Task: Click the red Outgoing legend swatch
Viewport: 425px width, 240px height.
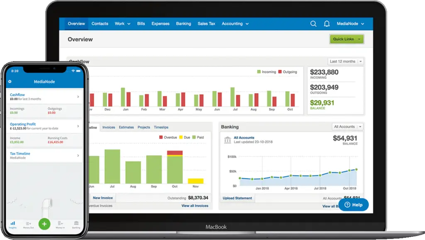Action: (280, 72)
